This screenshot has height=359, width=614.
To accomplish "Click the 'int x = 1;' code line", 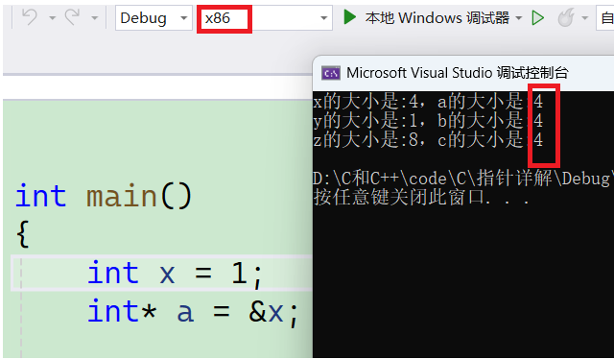I will [175, 274].
